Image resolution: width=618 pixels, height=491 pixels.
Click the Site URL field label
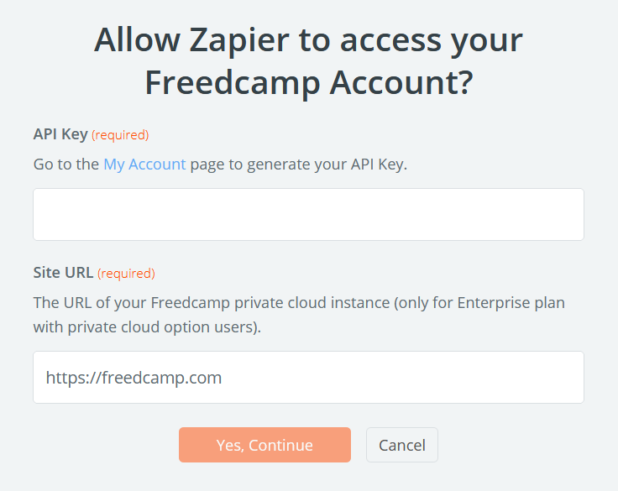[64, 273]
